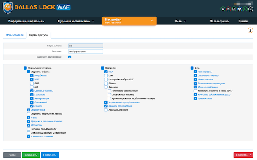
Task: Open the Сбросить button dropdown arrow
Action: click(x=251, y=155)
